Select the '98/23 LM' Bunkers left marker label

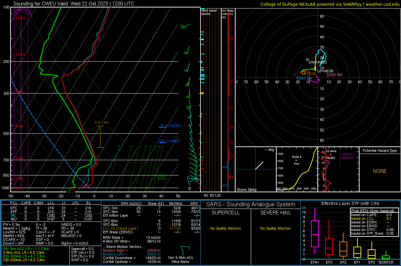304,78
